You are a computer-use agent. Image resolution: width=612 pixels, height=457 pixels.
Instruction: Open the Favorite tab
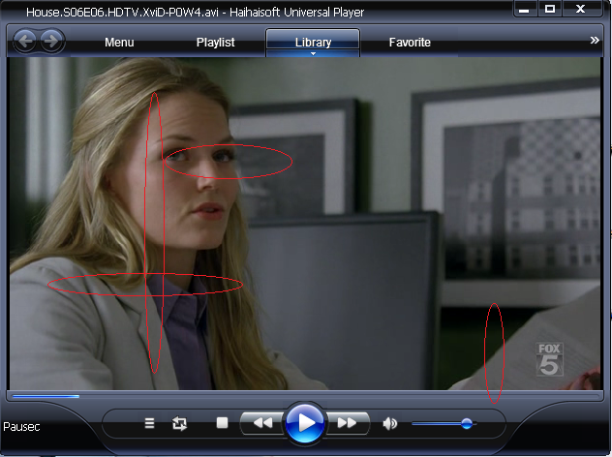point(410,43)
